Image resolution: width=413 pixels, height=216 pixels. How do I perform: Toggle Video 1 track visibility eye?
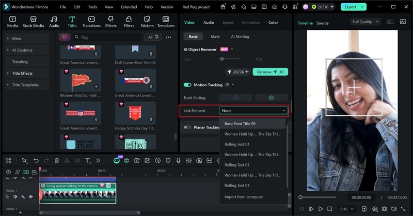coord(30,196)
